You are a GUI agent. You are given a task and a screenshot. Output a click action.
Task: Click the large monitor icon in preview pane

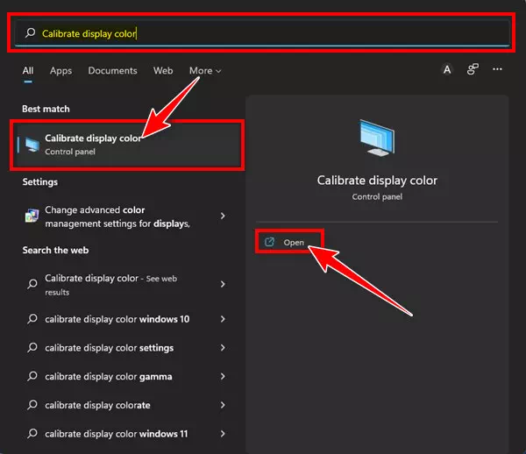point(377,138)
